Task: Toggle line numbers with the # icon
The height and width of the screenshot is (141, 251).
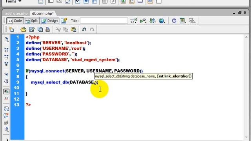Action: pos(6,91)
